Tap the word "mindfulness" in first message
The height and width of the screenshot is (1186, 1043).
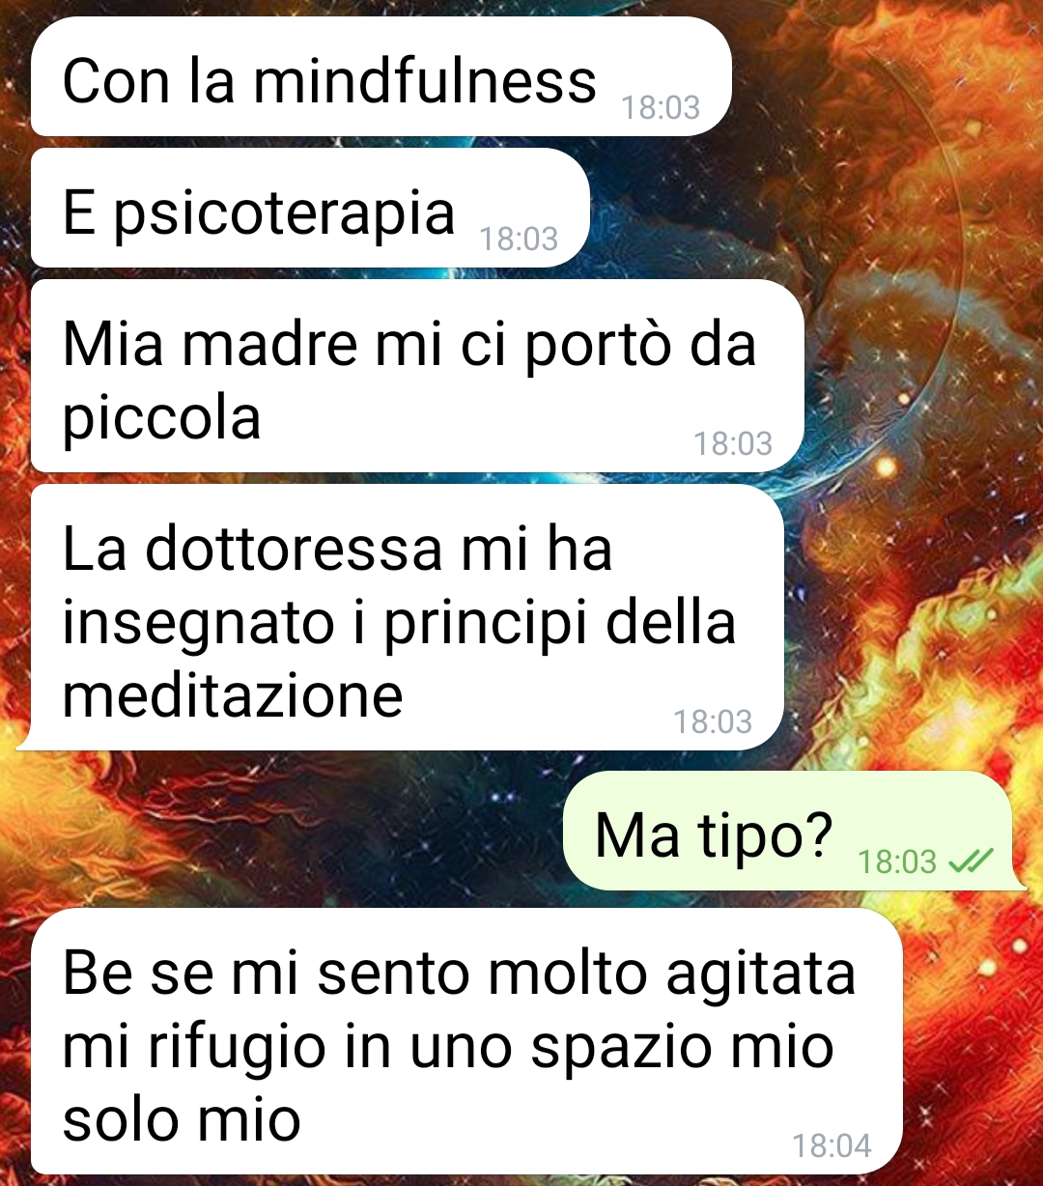(x=425, y=80)
